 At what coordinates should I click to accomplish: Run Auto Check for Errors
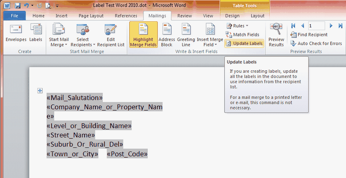click(316, 43)
